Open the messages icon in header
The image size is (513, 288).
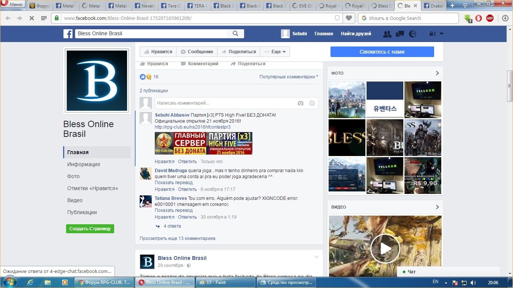click(400, 34)
